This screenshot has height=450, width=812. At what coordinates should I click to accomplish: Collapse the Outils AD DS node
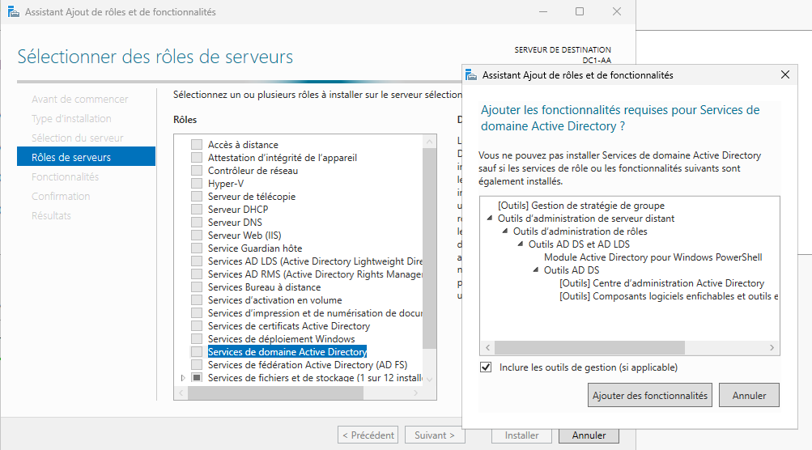click(536, 270)
